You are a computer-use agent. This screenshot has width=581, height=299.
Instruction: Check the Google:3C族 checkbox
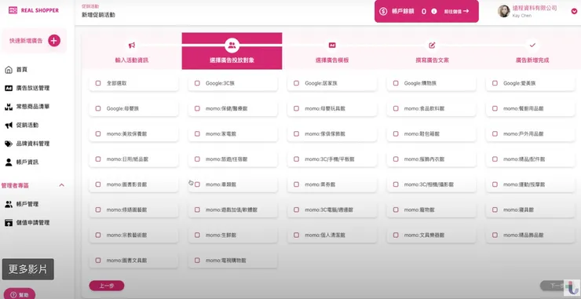197,83
